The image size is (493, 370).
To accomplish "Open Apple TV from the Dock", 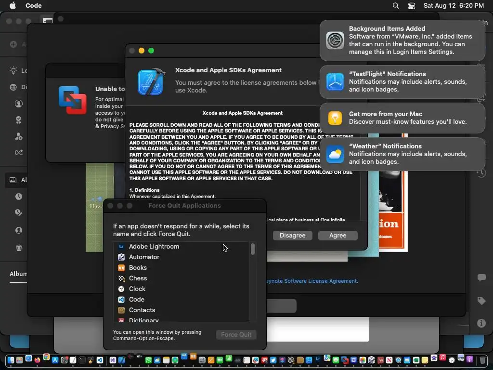I will [x=139, y=357].
